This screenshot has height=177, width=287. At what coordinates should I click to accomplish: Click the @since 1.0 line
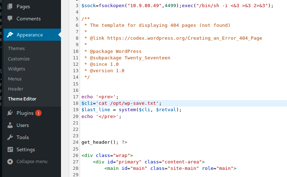click(x=102, y=64)
